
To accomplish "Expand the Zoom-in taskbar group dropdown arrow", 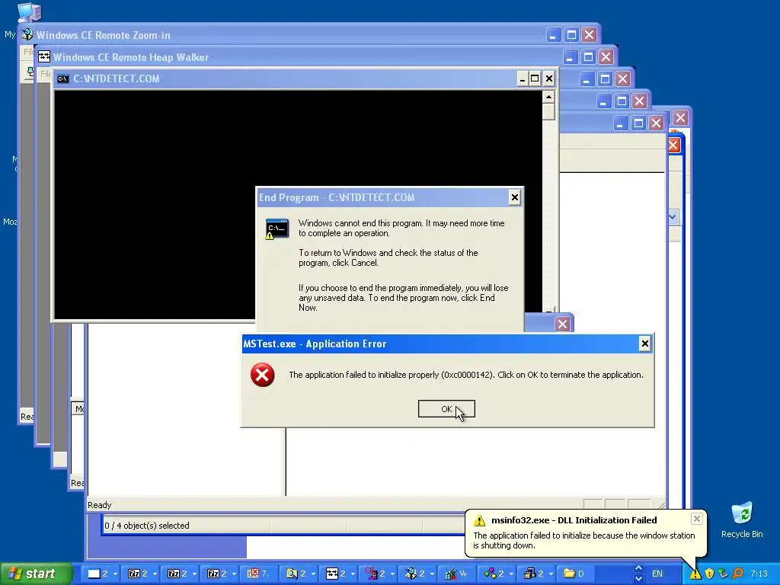I will click(433, 574).
